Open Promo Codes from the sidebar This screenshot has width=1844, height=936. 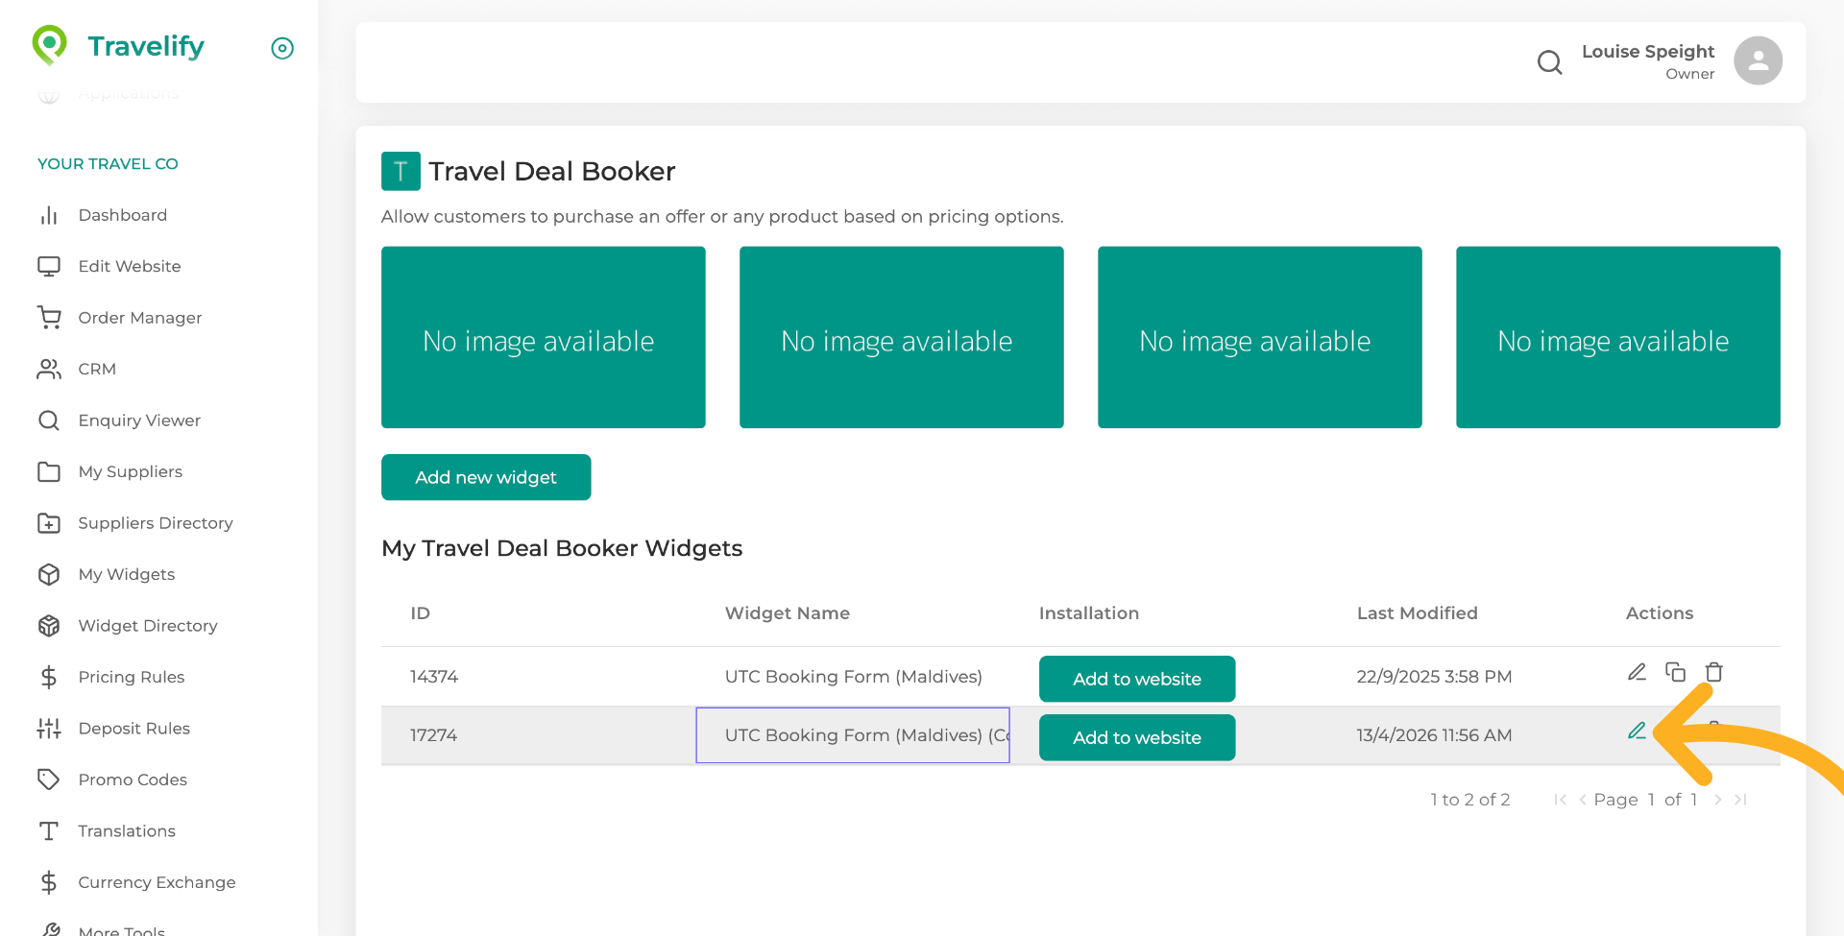[x=133, y=780]
